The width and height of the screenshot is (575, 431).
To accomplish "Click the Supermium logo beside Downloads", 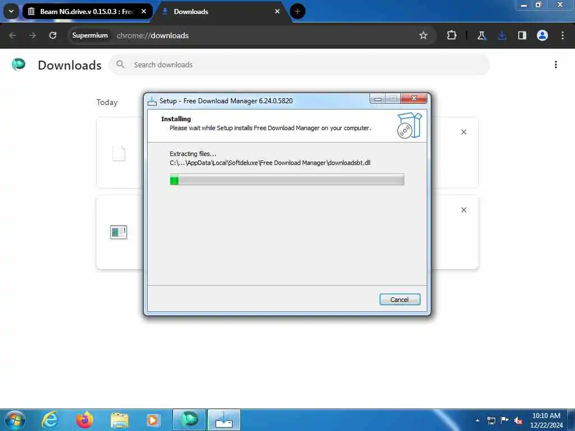I will pyautogui.click(x=19, y=65).
